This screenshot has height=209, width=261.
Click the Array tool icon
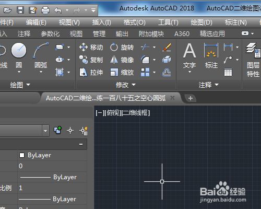145,72
